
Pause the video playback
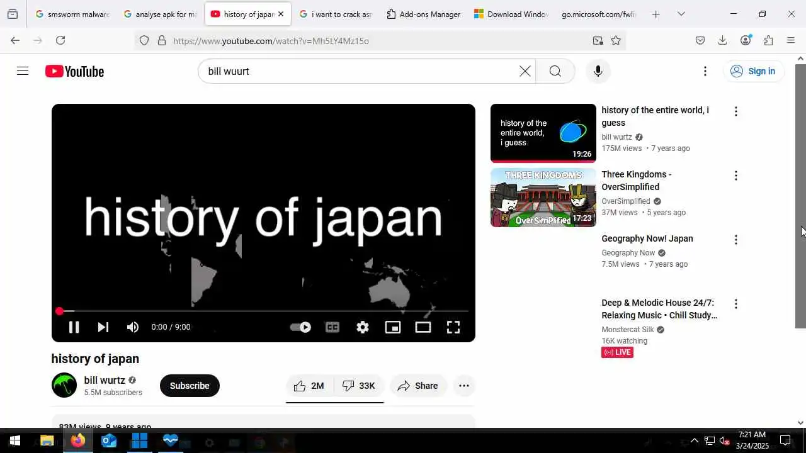tap(74, 327)
